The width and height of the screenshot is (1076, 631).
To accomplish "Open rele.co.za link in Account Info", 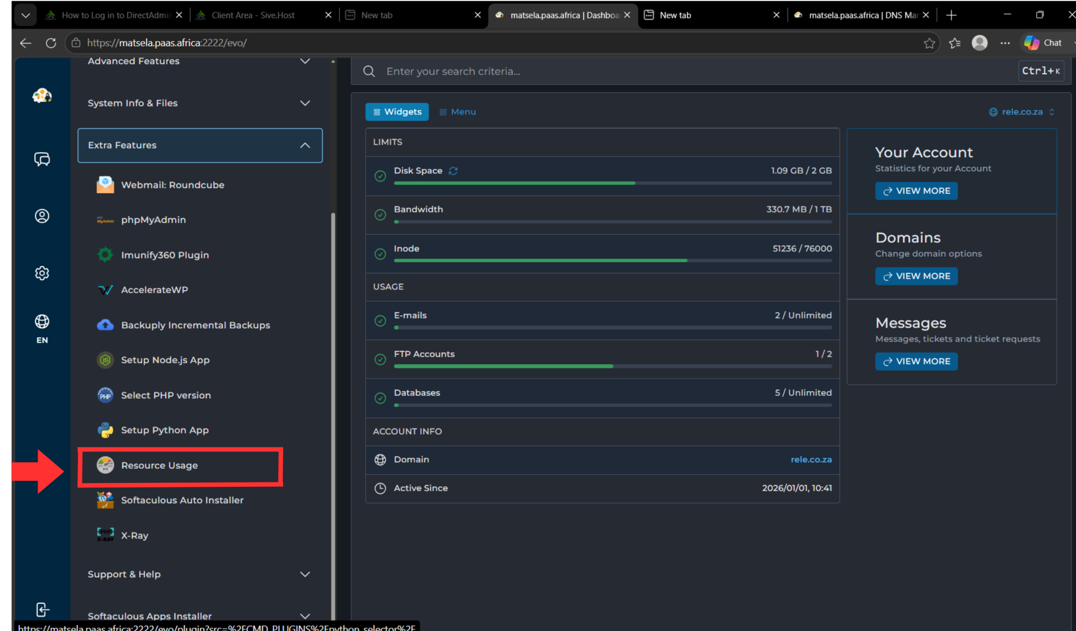I will pyautogui.click(x=811, y=459).
